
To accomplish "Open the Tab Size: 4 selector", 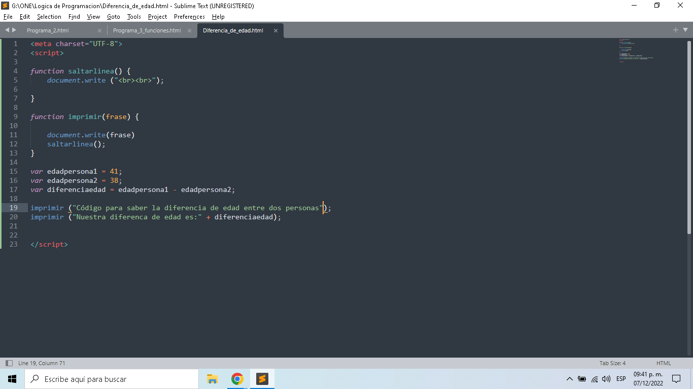I will tap(612, 363).
